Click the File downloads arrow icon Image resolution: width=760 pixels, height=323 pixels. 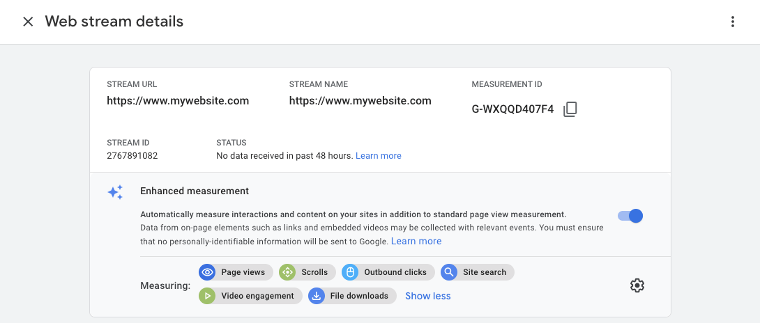317,296
